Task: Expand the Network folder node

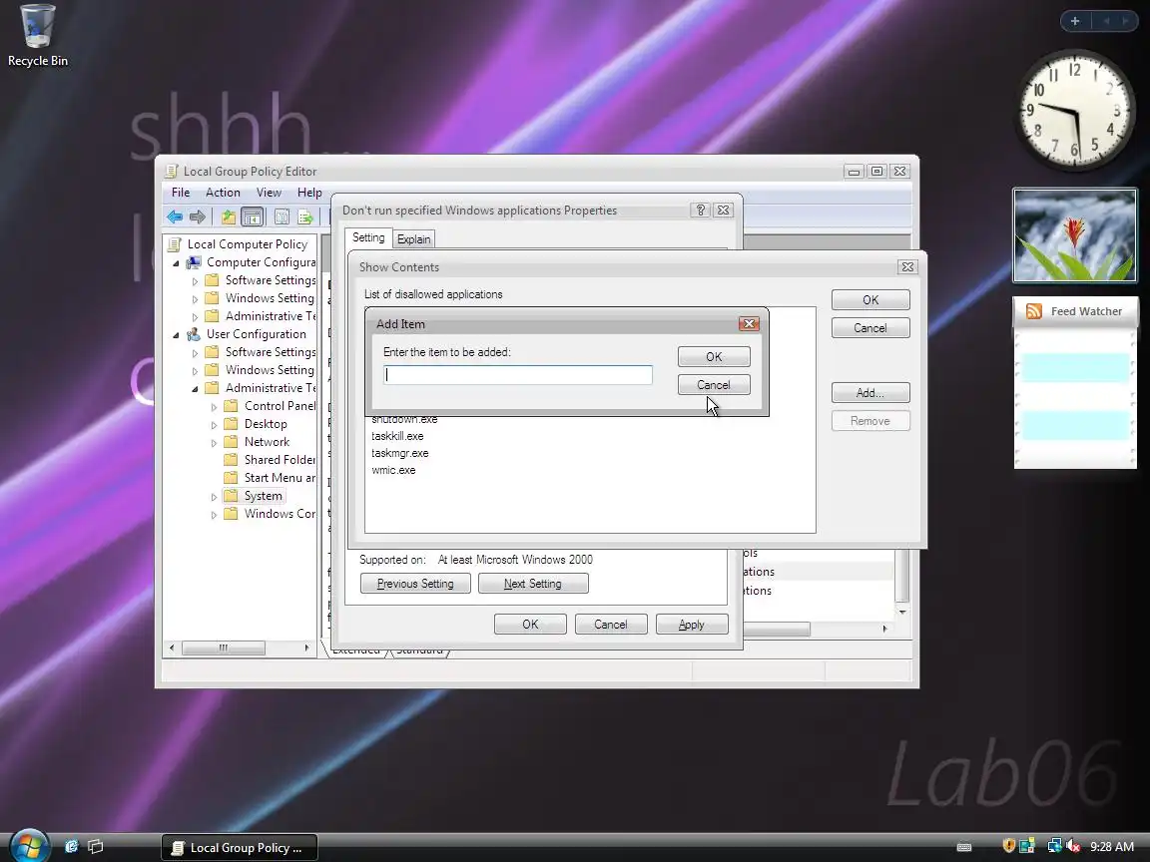Action: (x=215, y=443)
